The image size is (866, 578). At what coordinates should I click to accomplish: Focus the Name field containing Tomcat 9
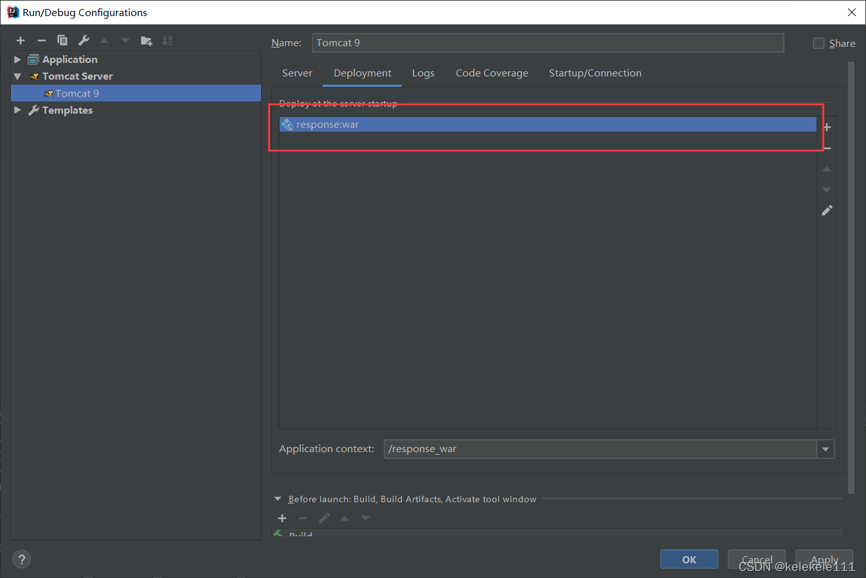coord(548,43)
